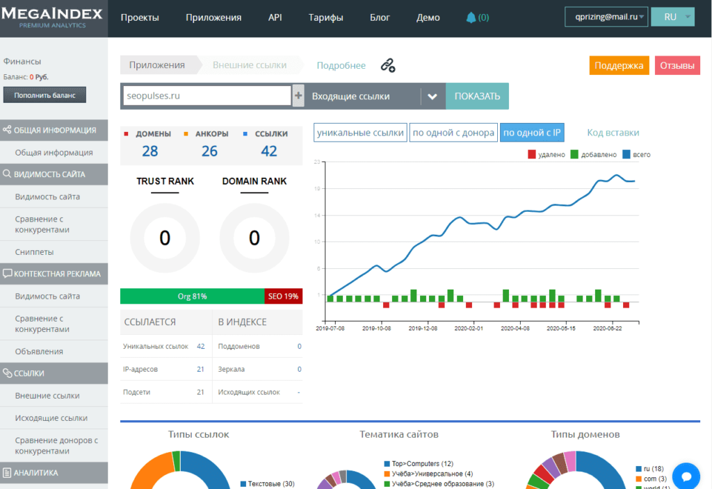The image size is (712, 489).
Task: Click the MegaIndex logo
Action: pos(52,17)
